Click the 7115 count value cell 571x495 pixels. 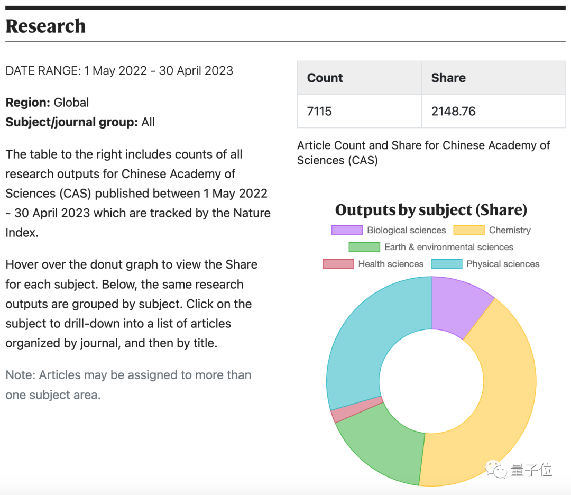click(x=319, y=112)
